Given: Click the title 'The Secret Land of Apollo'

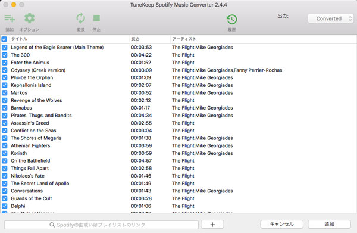Looking at the screenshot, I should click(40, 184).
